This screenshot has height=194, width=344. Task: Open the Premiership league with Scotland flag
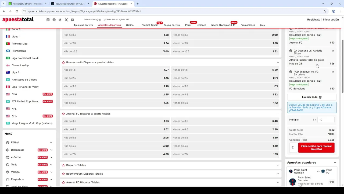[19, 51]
